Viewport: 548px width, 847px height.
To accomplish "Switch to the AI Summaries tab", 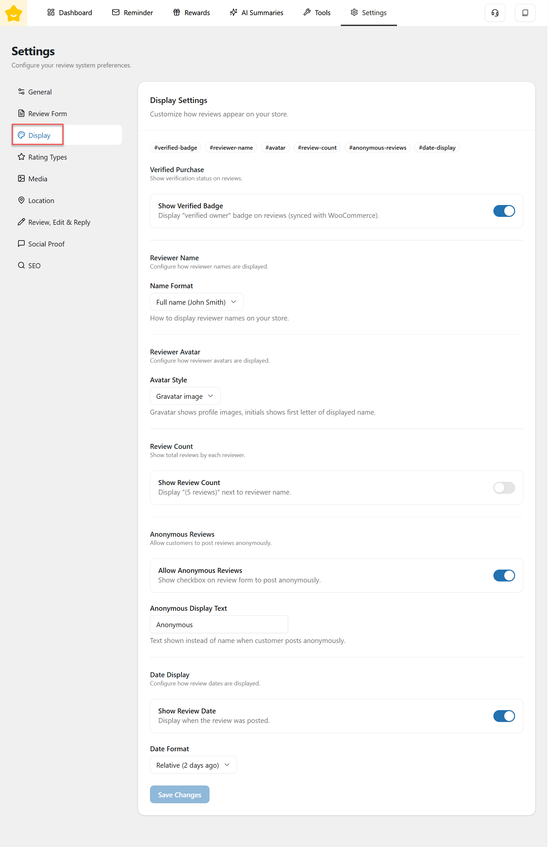I will coord(257,13).
